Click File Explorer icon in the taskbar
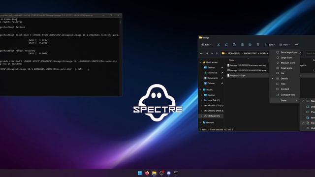Image resolution: width=315 pixels, height=177 pixels. point(154,173)
